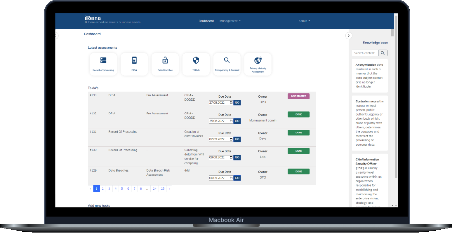
Task: Click the DONE status of task #132
Action: coord(298,114)
